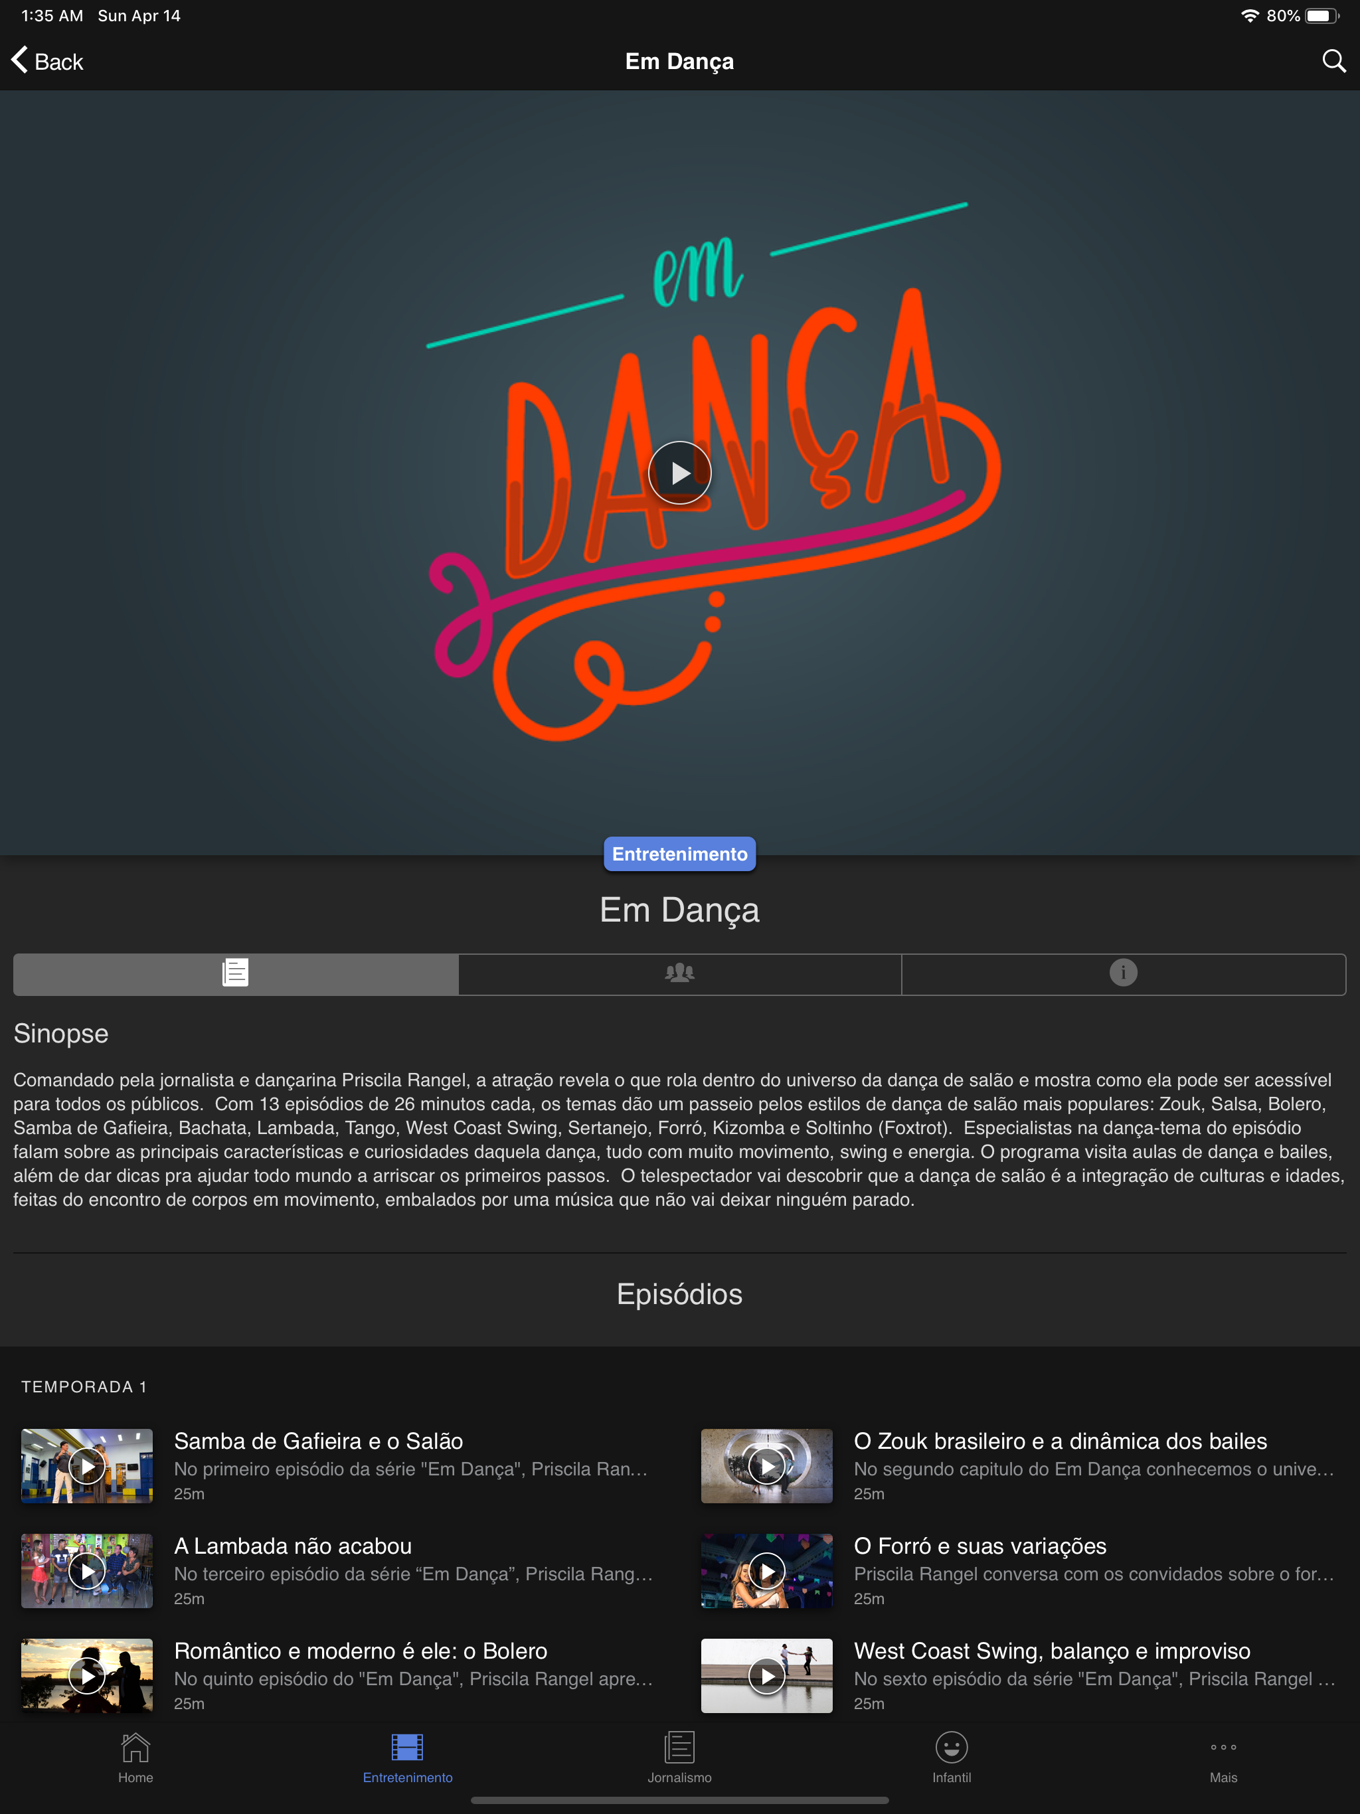Image resolution: width=1360 pixels, height=1814 pixels.
Task: Open episode title Samba de Gafieira e o Salão
Action: [318, 1441]
